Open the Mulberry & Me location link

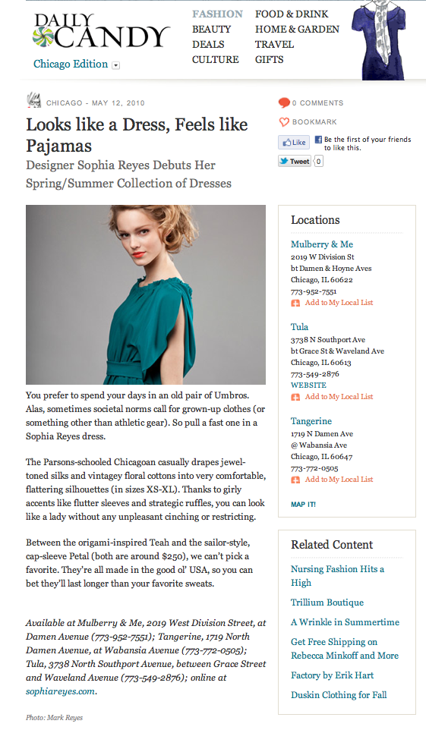322,244
